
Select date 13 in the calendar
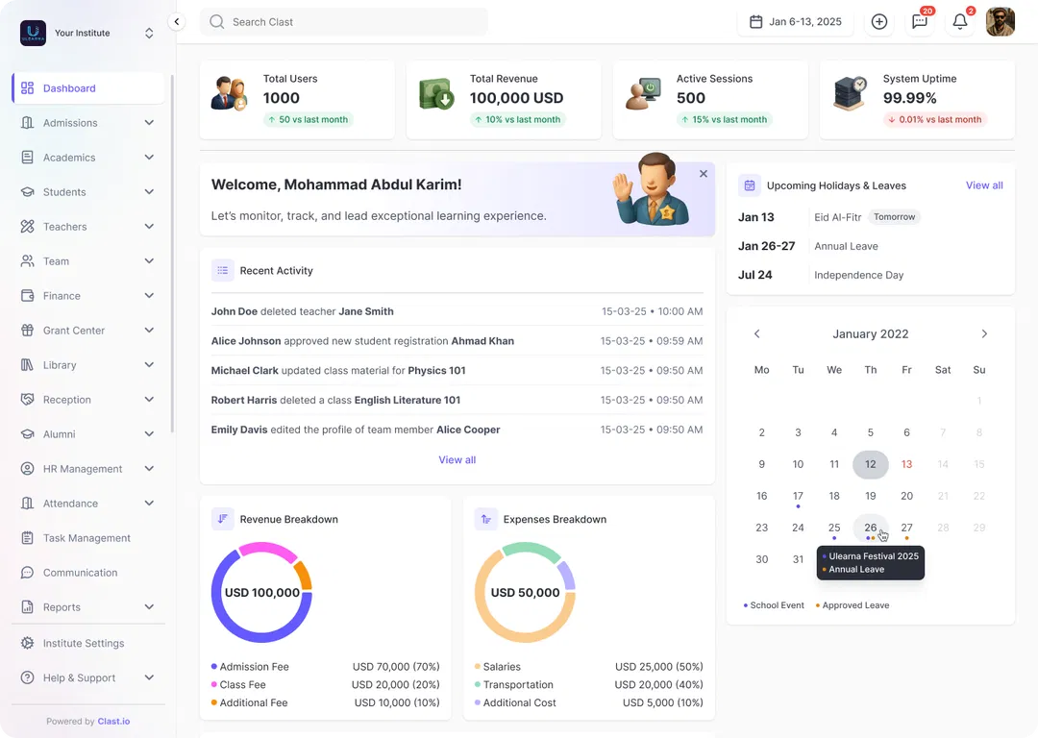pyautogui.click(x=906, y=464)
